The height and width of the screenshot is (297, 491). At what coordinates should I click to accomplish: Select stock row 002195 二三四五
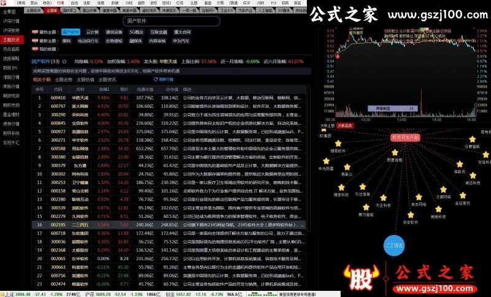pos(169,225)
